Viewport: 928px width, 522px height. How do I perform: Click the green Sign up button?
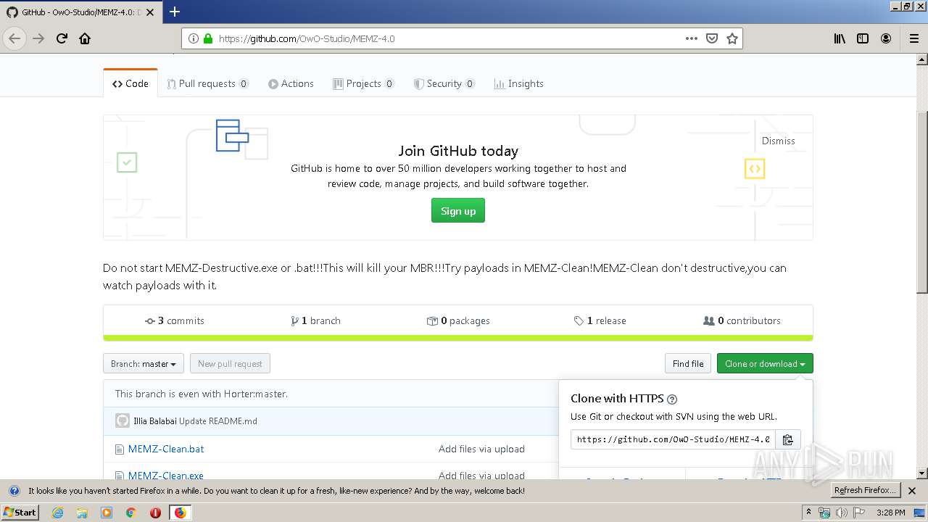click(x=458, y=211)
